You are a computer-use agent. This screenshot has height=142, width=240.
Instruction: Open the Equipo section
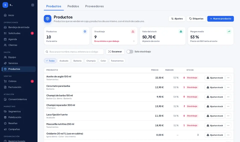click(19, 57)
